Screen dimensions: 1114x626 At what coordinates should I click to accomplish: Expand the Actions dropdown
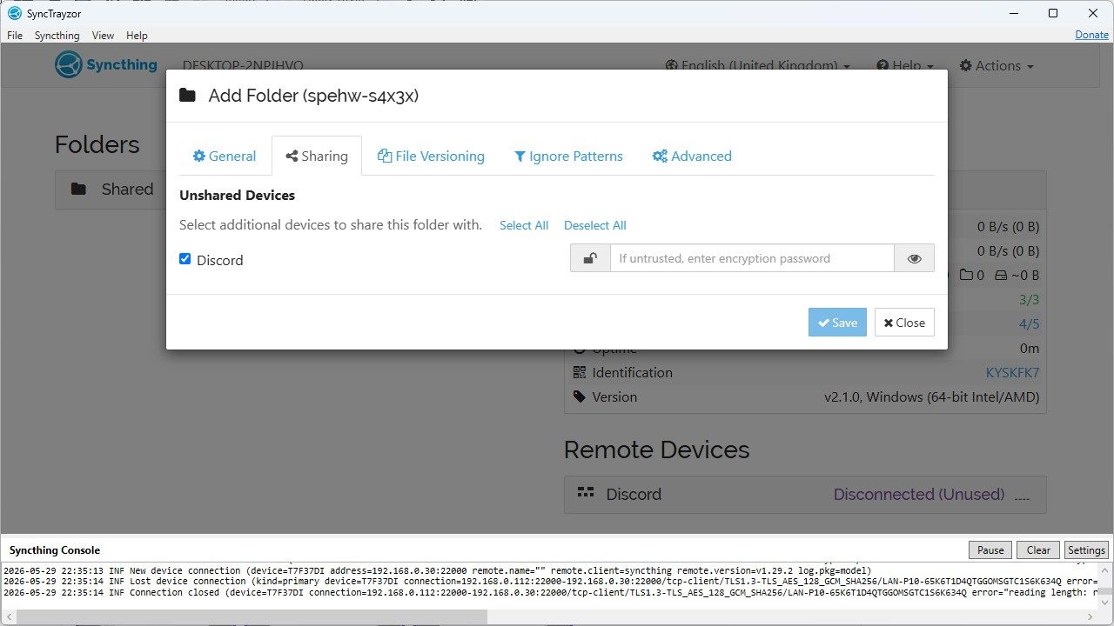(x=997, y=65)
